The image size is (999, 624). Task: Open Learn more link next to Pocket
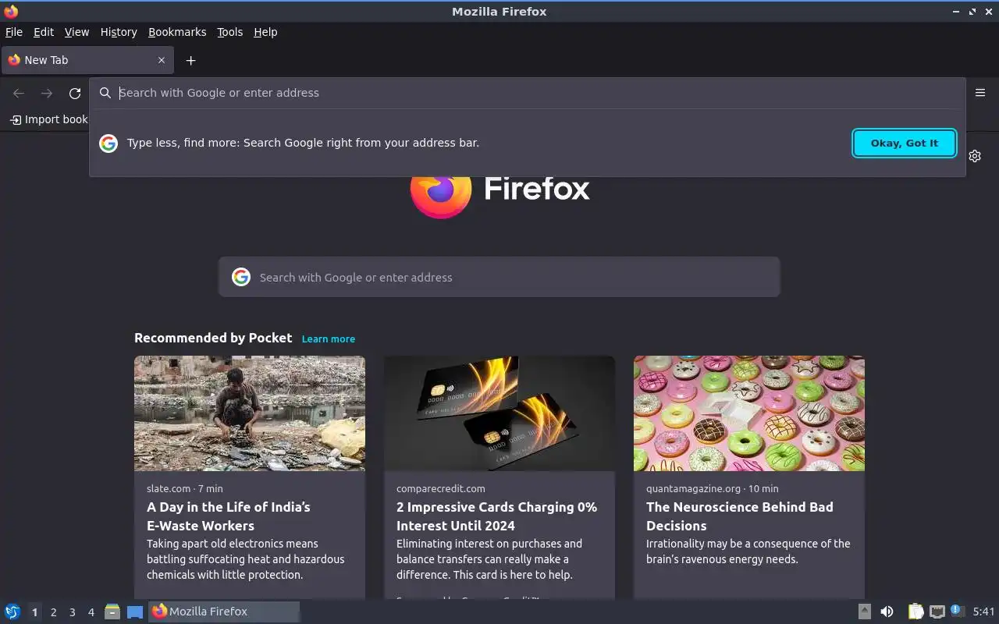[329, 339]
